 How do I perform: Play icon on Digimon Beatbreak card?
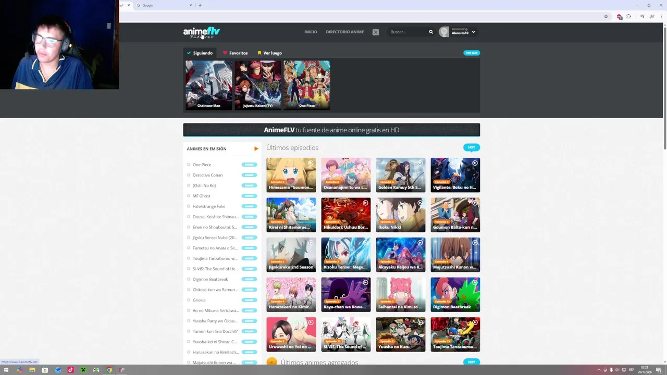(475, 282)
